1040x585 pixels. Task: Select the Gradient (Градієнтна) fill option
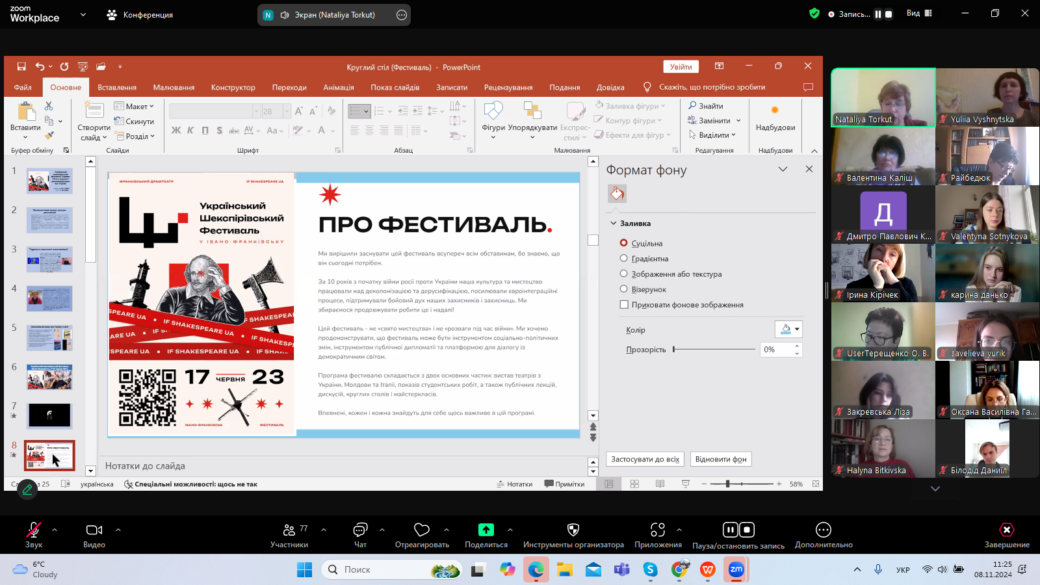tap(624, 259)
